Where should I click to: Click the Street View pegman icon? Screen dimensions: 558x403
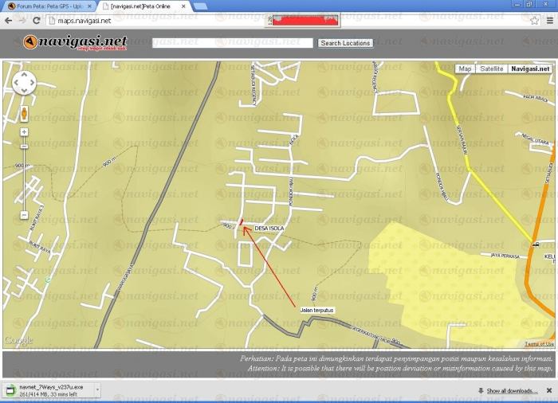coord(24,112)
